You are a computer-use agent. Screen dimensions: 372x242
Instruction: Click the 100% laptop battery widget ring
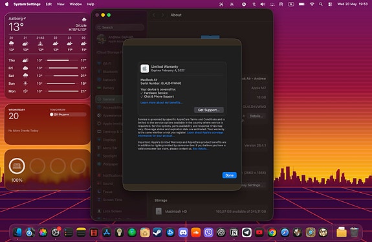(17, 166)
